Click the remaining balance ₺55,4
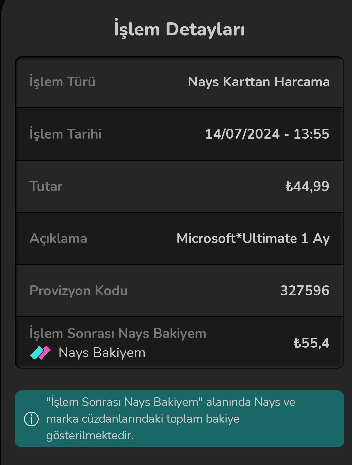 [311, 343]
